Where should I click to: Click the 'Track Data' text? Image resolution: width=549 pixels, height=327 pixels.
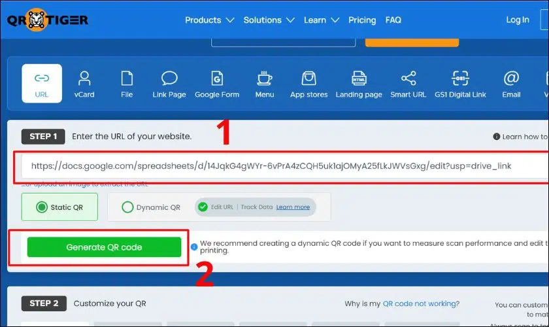tap(257, 207)
